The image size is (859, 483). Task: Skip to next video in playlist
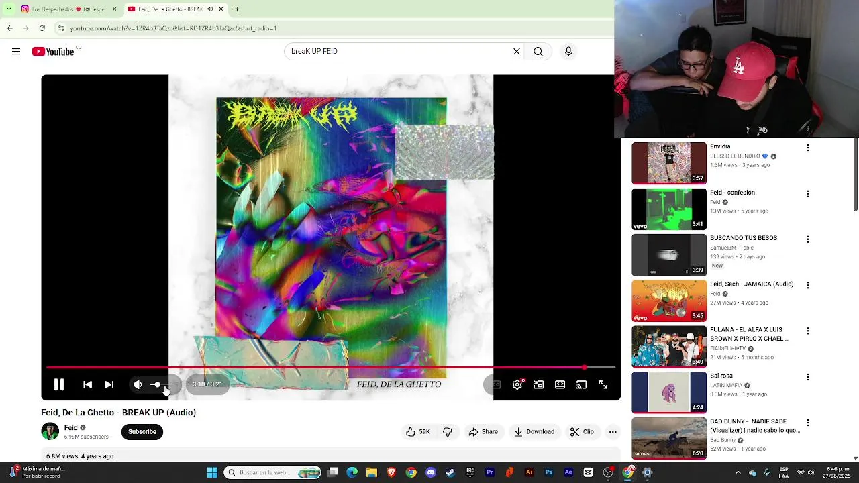point(109,384)
